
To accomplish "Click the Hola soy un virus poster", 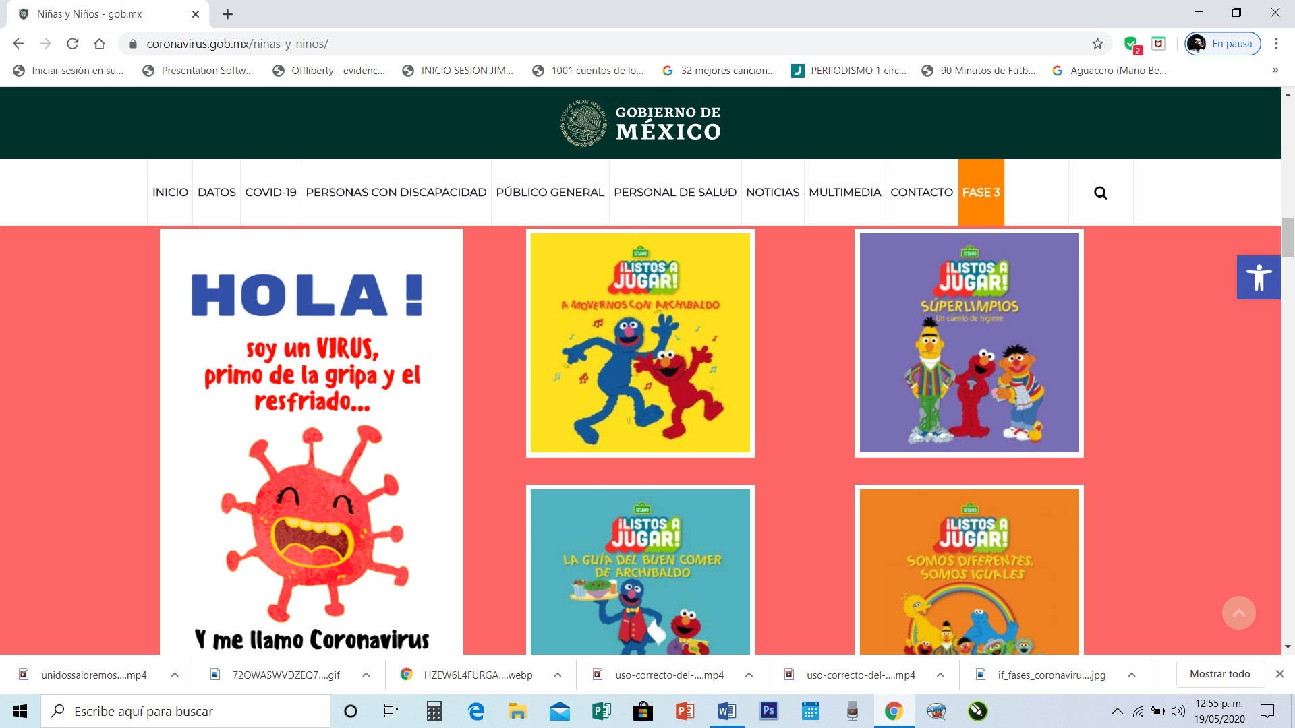I will click(312, 442).
